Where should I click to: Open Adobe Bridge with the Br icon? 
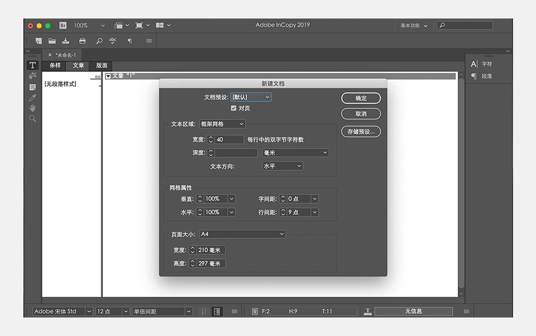click(x=63, y=25)
